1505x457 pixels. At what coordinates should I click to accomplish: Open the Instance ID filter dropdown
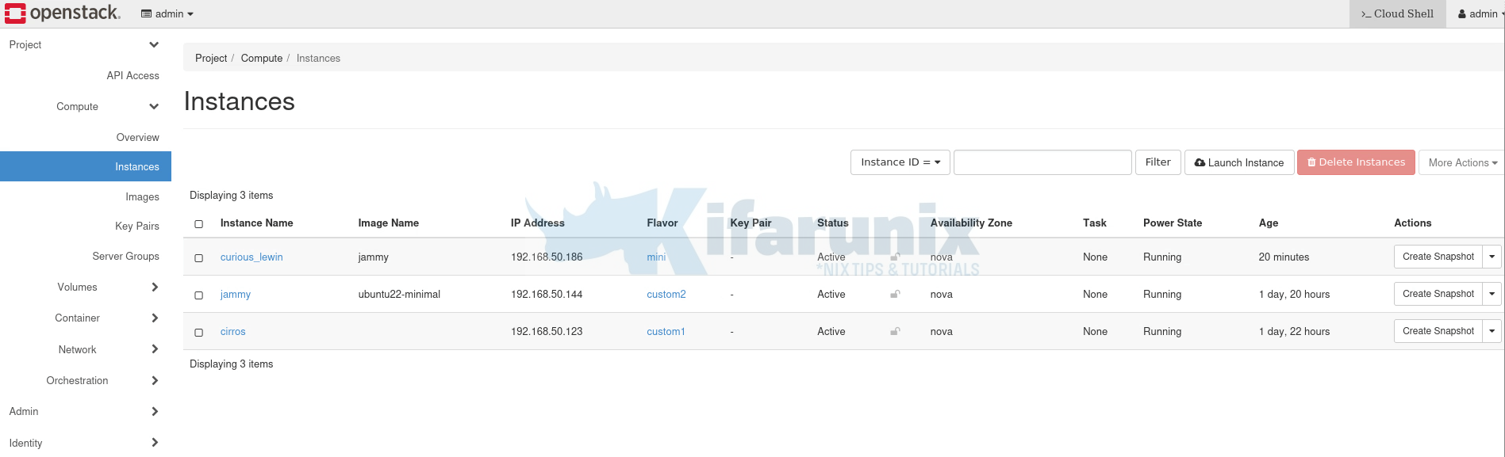(x=900, y=162)
